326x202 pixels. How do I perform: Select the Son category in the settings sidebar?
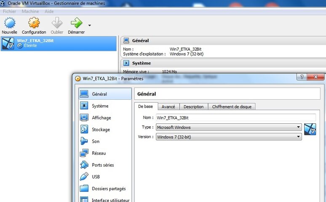(105, 141)
